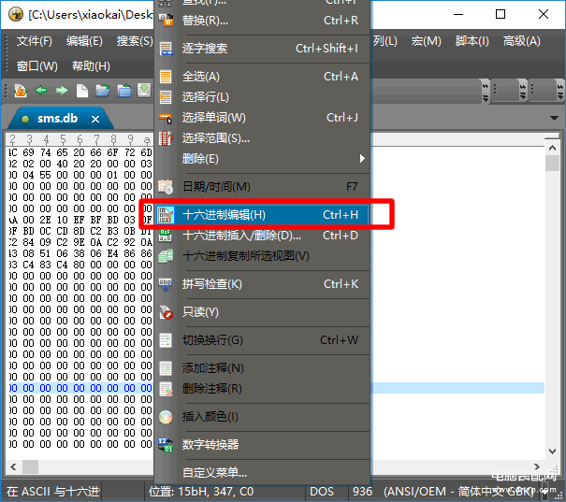Choose 拼写检查(K) menu entry

click(x=263, y=284)
